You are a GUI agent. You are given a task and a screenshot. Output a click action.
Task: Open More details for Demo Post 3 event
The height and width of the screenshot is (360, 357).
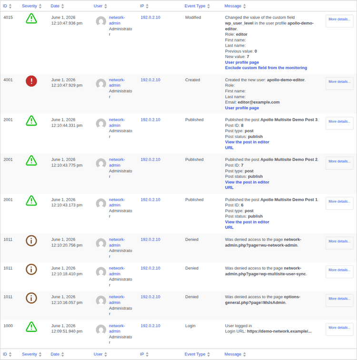coord(339,123)
